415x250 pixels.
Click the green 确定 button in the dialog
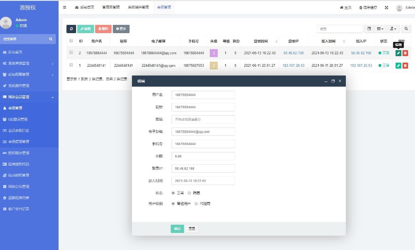pos(177,229)
